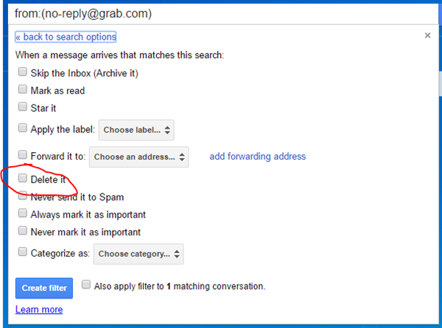
Task: Enable Skip the Inbox (Archive it)
Action: (22, 73)
